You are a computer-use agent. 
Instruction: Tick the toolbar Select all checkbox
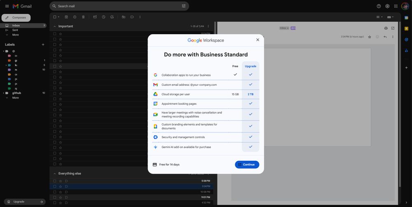[x=55, y=17]
